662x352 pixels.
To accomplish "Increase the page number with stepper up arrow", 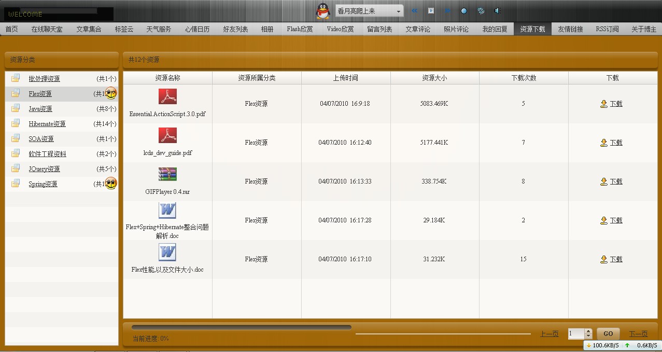I will point(588,331).
